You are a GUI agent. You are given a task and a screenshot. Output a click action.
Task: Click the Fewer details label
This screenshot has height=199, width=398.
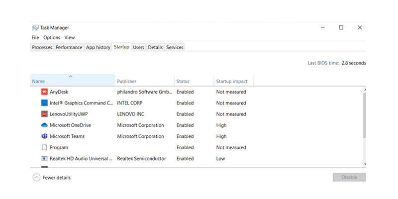click(x=57, y=178)
